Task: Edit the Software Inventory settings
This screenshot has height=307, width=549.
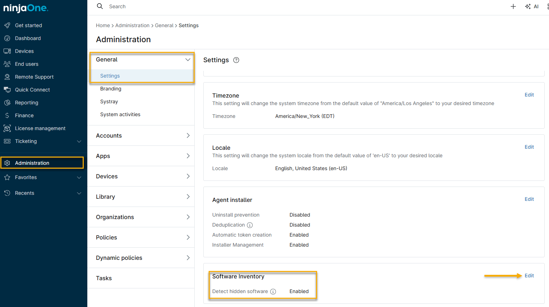Action: point(529,276)
